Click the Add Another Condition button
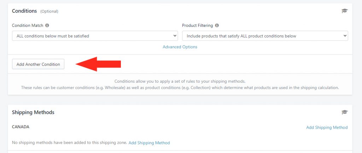 tap(38, 64)
